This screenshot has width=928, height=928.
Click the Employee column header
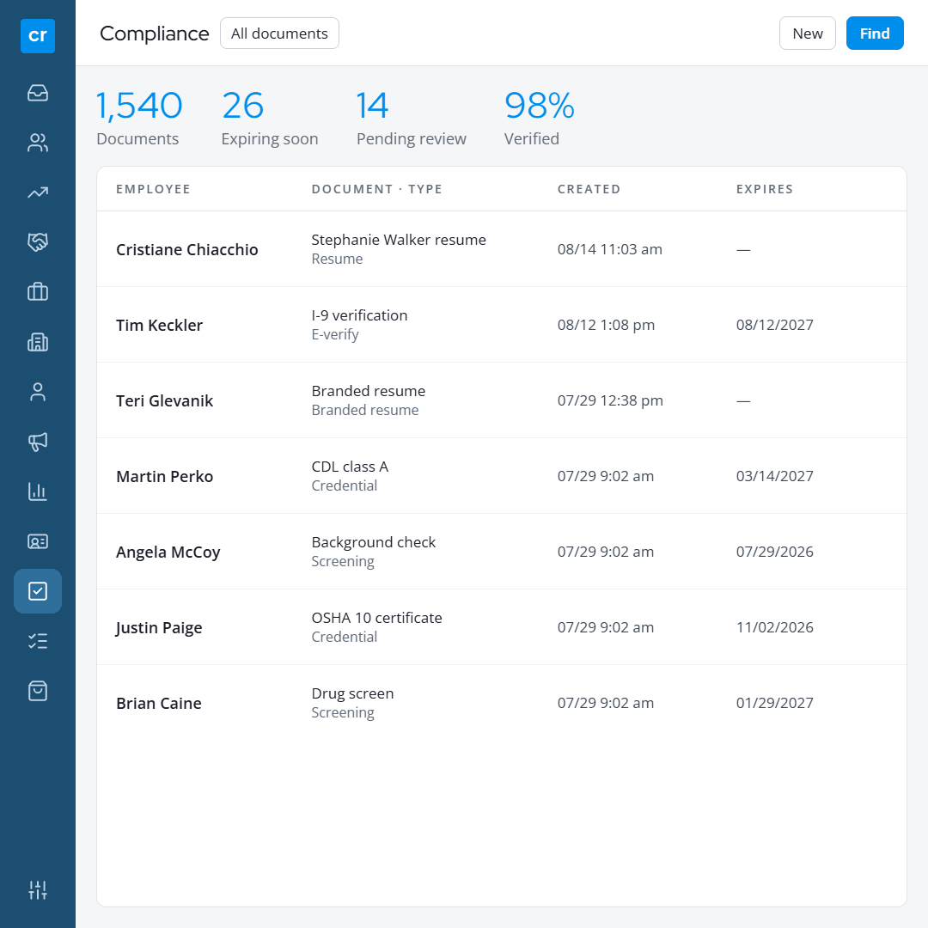(x=153, y=189)
